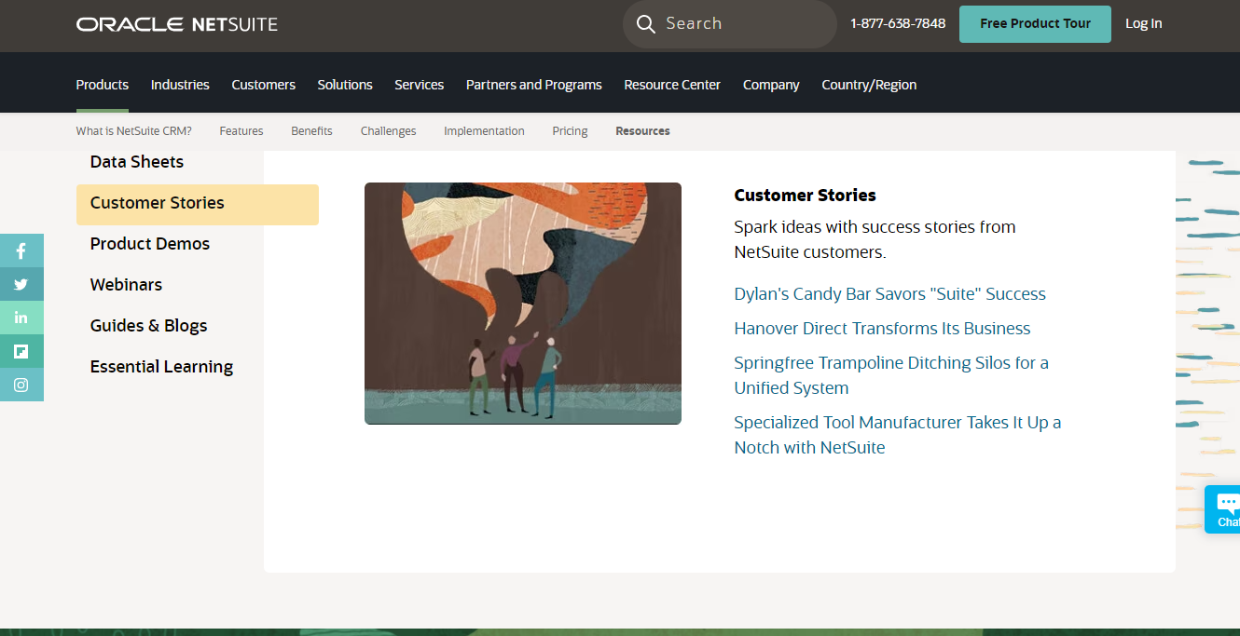The image size is (1240, 636).
Task: Expand the Products navigation menu
Action: (102, 85)
